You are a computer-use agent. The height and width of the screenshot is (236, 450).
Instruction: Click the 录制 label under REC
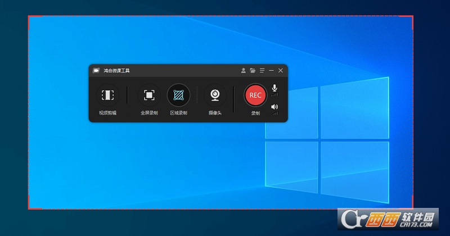[255, 114]
